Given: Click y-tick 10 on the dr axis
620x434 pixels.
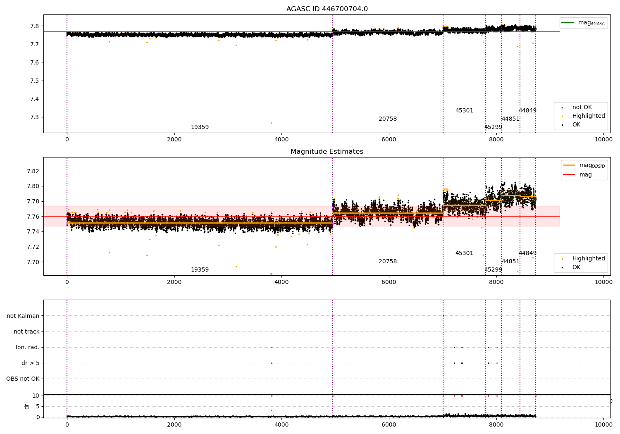Looking at the screenshot, I should pyautogui.click(x=36, y=396).
